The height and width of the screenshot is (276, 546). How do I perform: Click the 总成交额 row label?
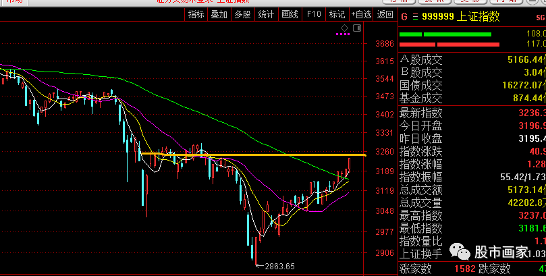pyautogui.click(x=420, y=190)
